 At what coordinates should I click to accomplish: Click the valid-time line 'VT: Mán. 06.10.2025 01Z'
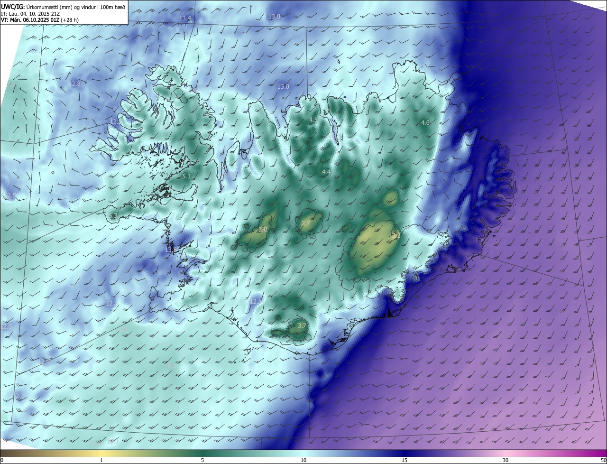(30, 20)
